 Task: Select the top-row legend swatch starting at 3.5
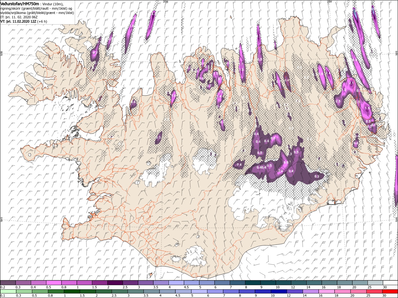tap(161, 283)
